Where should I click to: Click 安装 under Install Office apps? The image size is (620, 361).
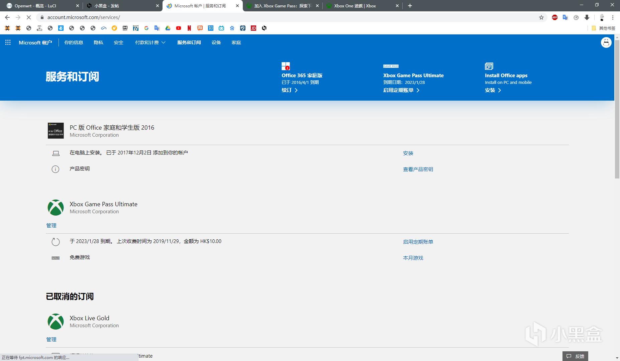coord(493,90)
